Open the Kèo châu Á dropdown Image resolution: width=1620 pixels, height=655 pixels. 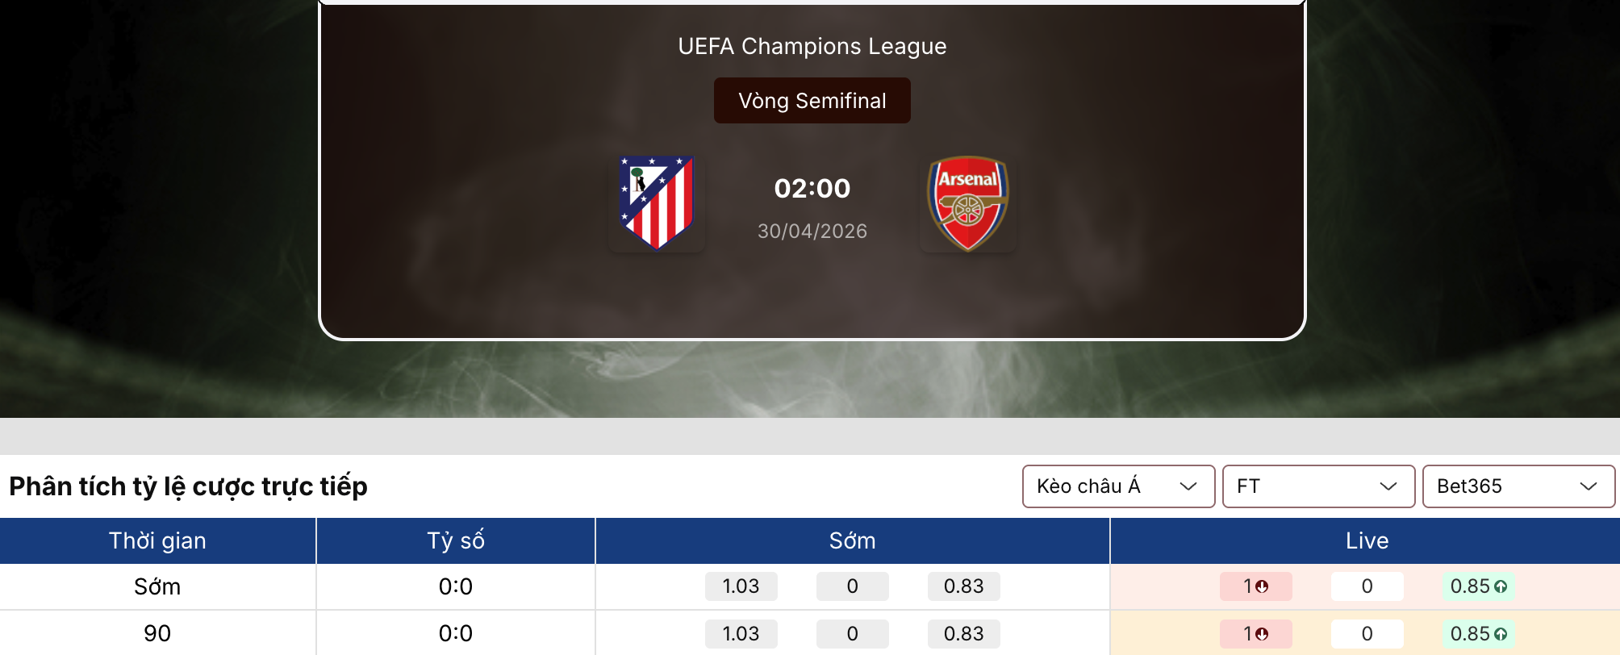pyautogui.click(x=1117, y=486)
